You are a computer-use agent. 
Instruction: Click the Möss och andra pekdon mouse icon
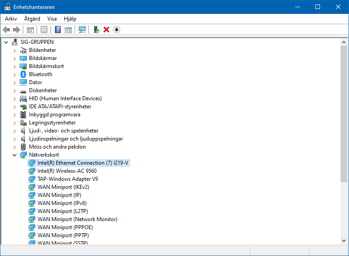[x=23, y=147]
